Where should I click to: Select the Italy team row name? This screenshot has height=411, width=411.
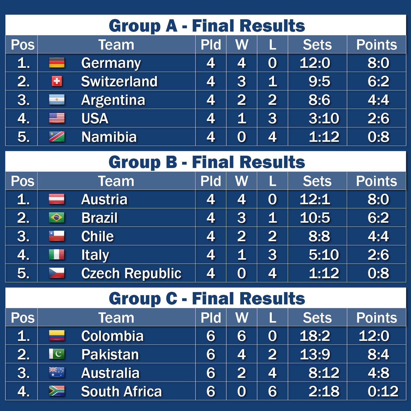(95, 255)
